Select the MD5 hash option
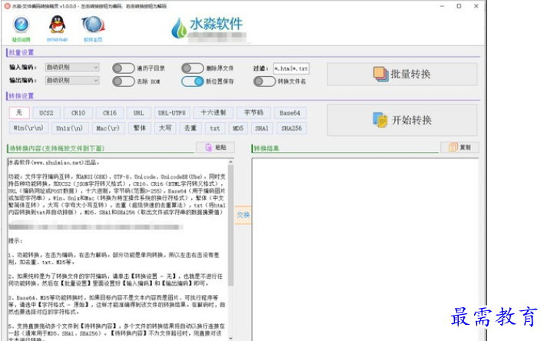This screenshot has width=544, height=341. (x=238, y=128)
